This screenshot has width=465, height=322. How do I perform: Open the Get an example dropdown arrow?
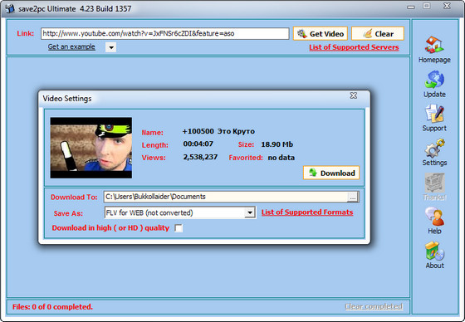[x=111, y=47]
